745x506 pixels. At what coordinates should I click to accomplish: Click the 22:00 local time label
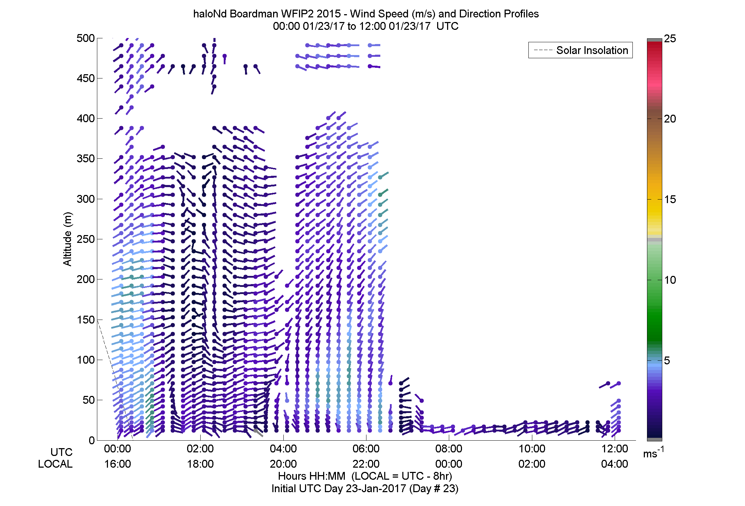tap(366, 464)
